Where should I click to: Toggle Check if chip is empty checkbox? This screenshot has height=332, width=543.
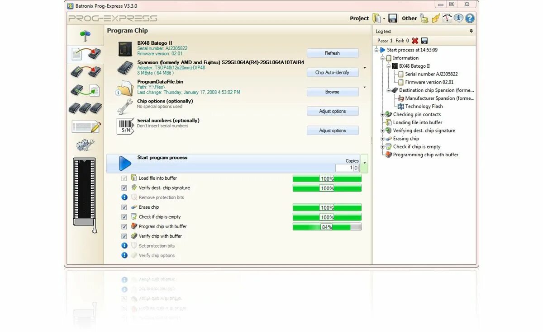(124, 217)
